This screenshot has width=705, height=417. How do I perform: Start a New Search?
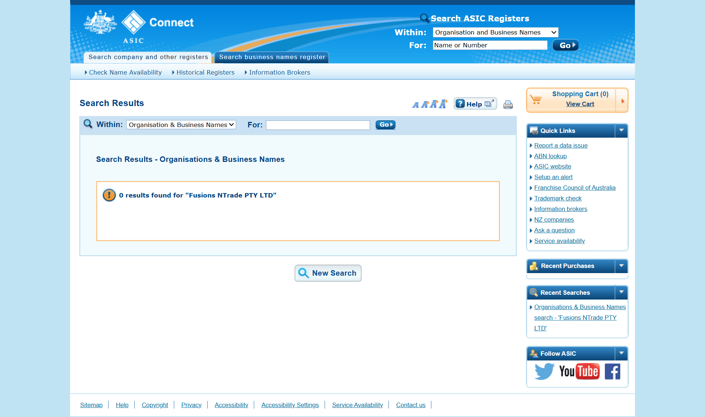coord(328,273)
